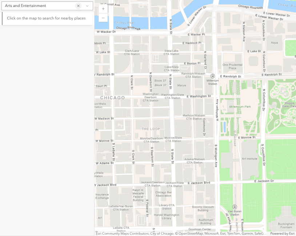
Task: Click the Millennium Park label
Action: point(240,107)
